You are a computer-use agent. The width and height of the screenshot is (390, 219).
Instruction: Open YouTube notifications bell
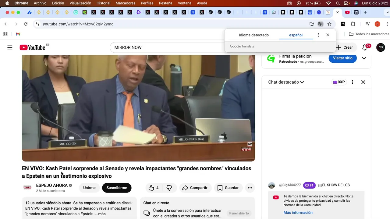[x=365, y=47]
